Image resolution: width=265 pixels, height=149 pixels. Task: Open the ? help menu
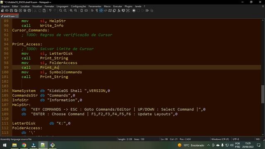[145, 6]
